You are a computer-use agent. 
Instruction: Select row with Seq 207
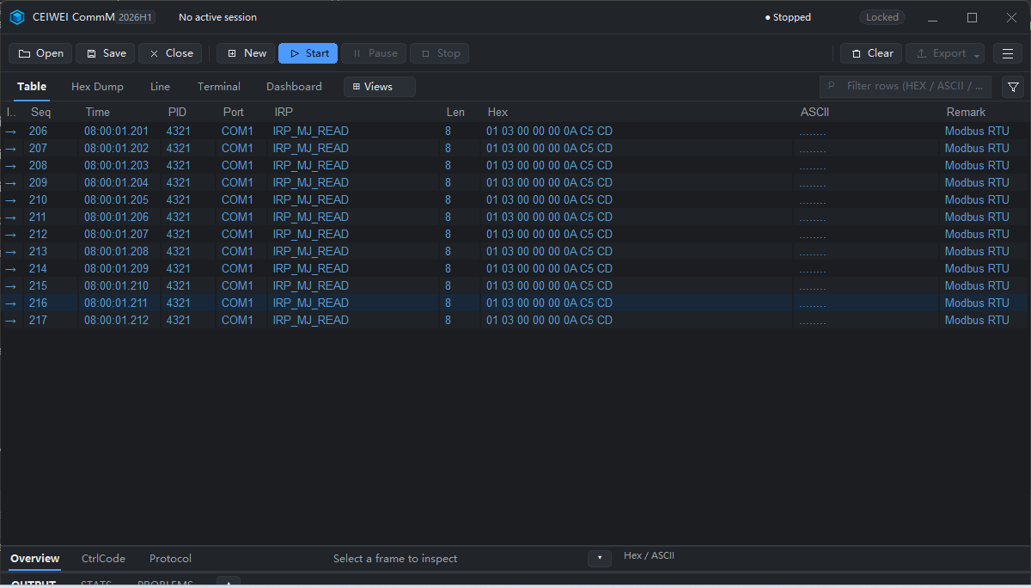click(514, 149)
